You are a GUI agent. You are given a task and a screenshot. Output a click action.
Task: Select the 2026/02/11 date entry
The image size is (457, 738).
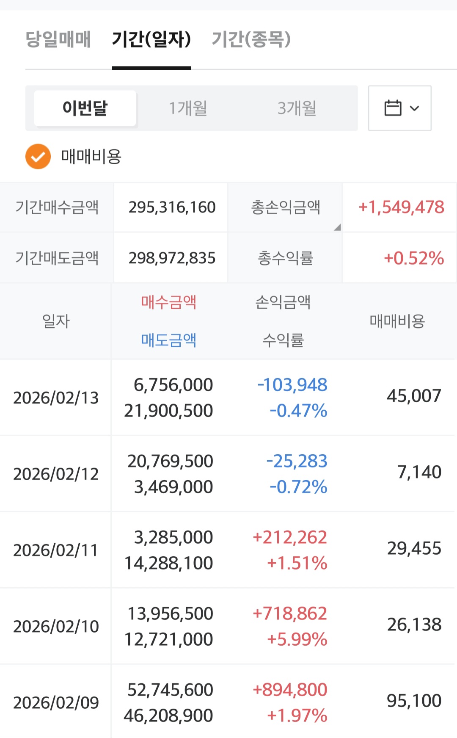coord(56,550)
